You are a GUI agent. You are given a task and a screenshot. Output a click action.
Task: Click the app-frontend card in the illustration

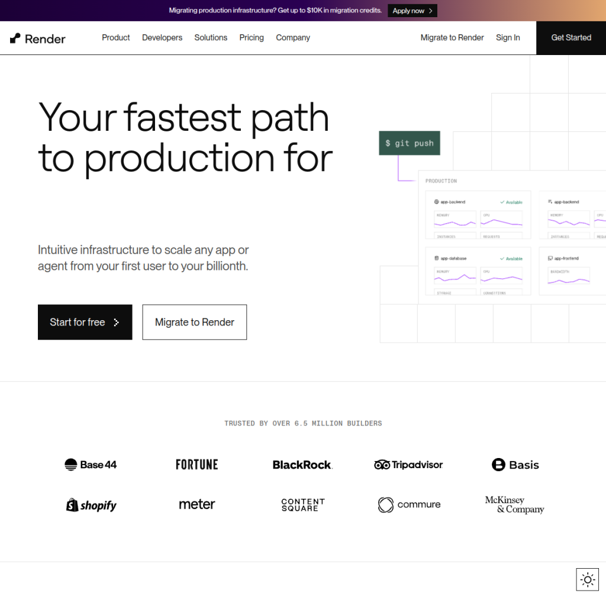[x=572, y=271]
